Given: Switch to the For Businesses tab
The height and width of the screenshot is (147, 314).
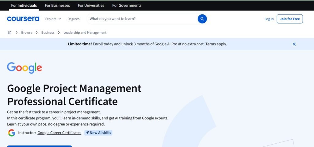Looking at the screenshot, I should click(x=57, y=6).
